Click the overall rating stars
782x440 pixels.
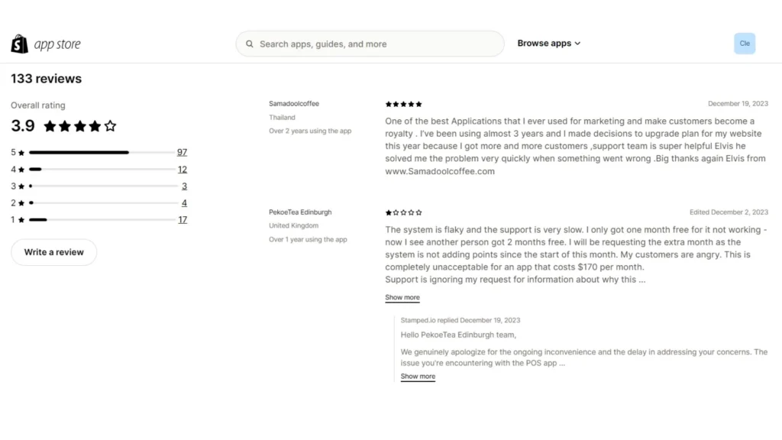point(80,126)
